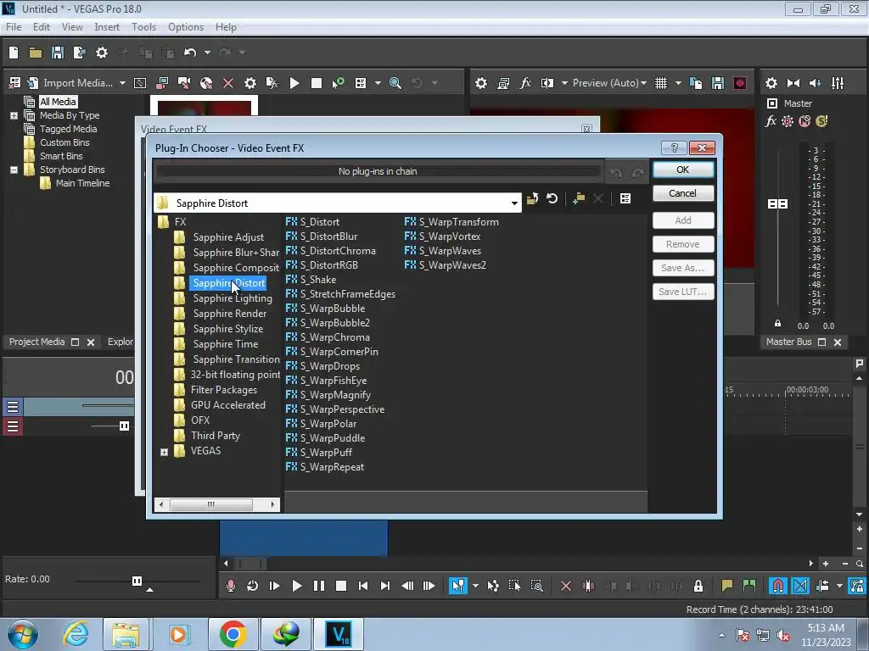Save project using the floppy disk icon
869x651 pixels.
pos(58,53)
